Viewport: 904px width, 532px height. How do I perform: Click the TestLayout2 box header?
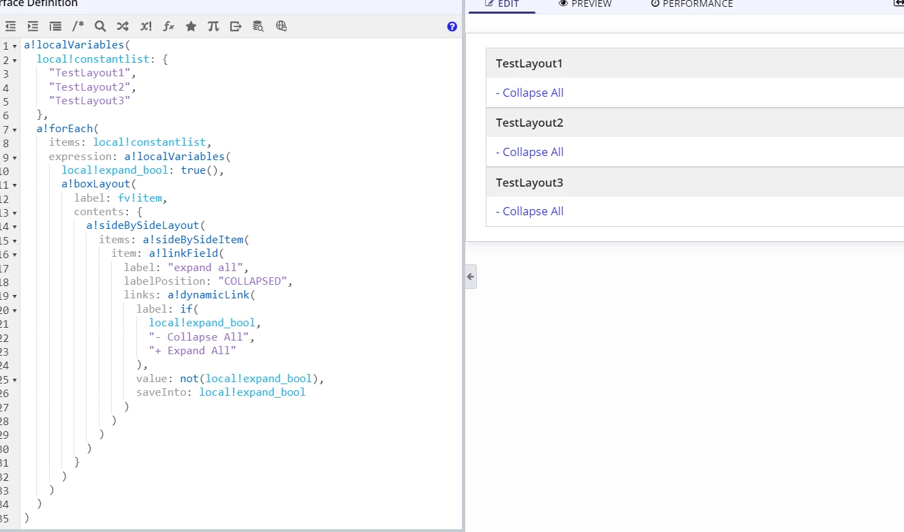point(695,123)
